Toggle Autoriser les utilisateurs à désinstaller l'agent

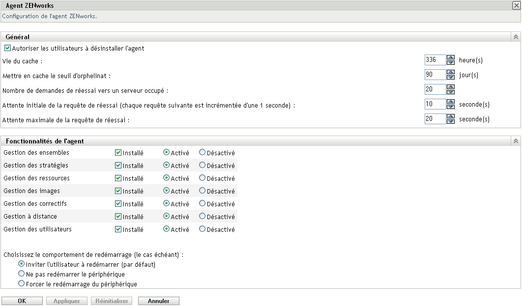(8, 48)
